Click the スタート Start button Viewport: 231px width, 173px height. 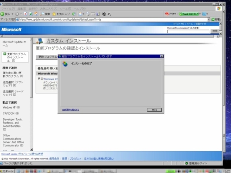point(7,171)
